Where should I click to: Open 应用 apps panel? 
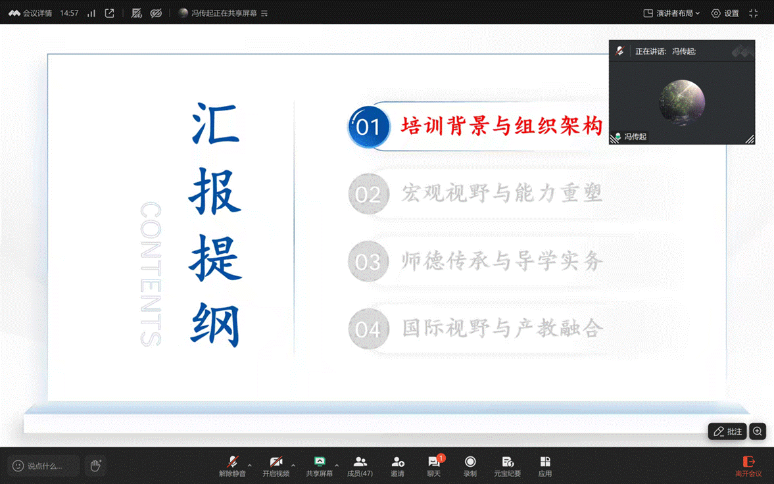pyautogui.click(x=545, y=466)
